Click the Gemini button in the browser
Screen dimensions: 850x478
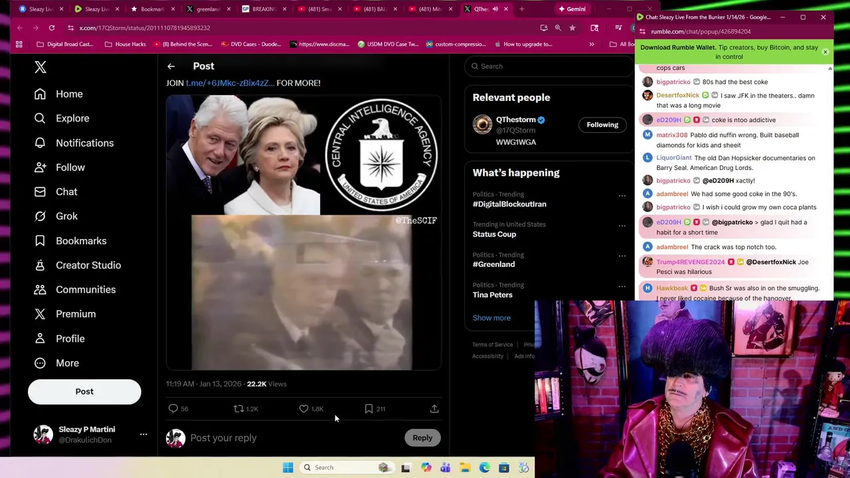pos(572,9)
